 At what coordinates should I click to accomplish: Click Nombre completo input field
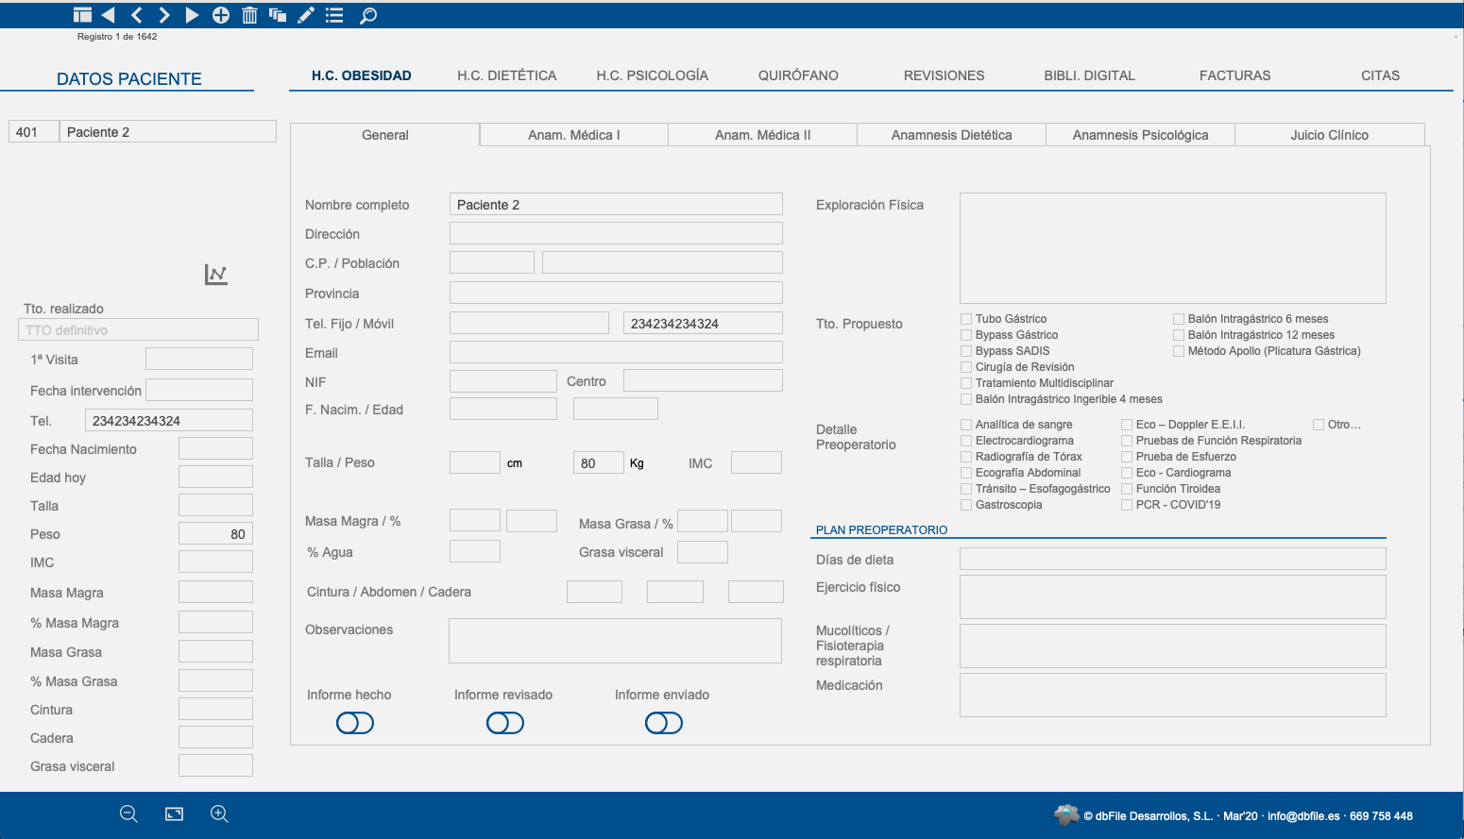(x=616, y=204)
